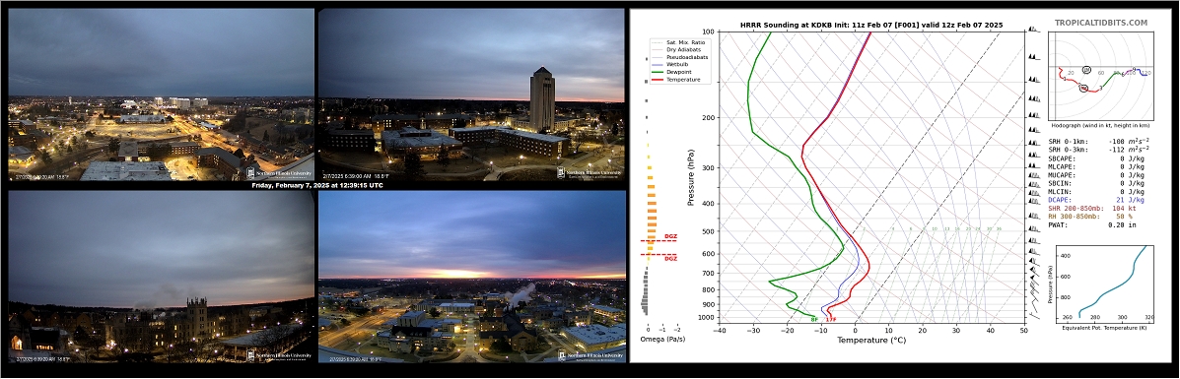
Task: Click the upper red DGZ marker label
Action: pos(670,237)
